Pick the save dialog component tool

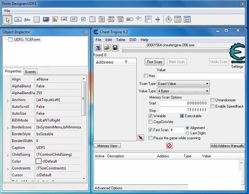[187, 20]
